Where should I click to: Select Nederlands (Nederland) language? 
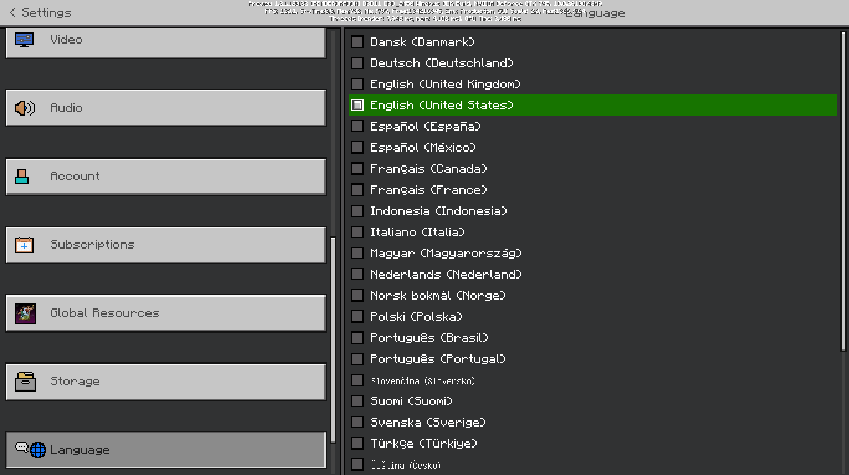pyautogui.click(x=593, y=274)
